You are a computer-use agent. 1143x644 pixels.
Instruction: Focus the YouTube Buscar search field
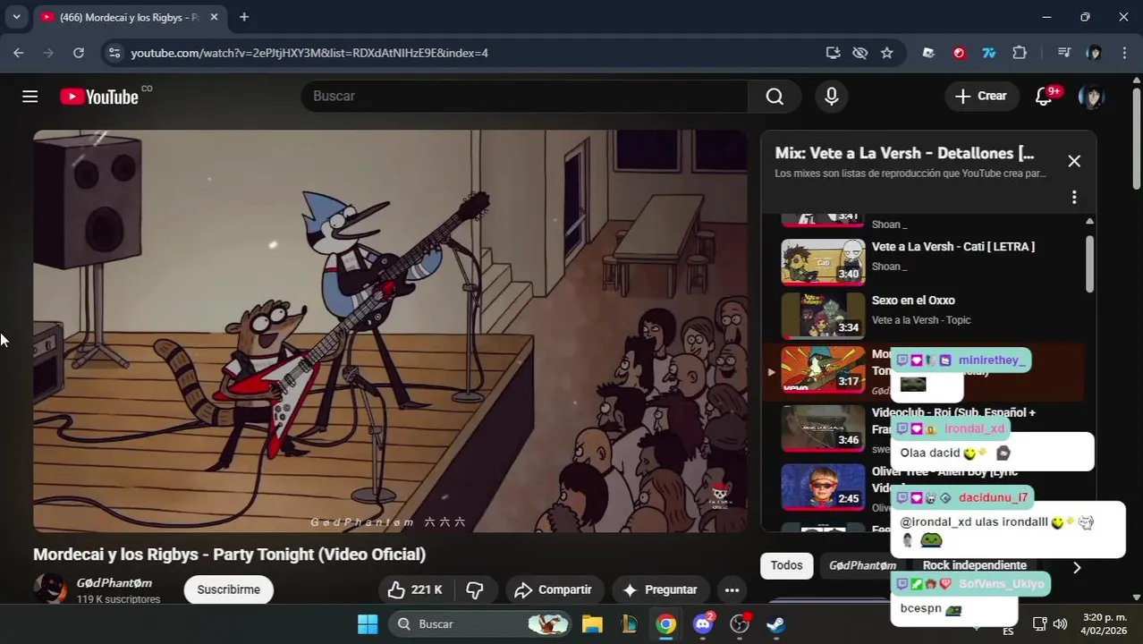pyautogui.click(x=524, y=97)
